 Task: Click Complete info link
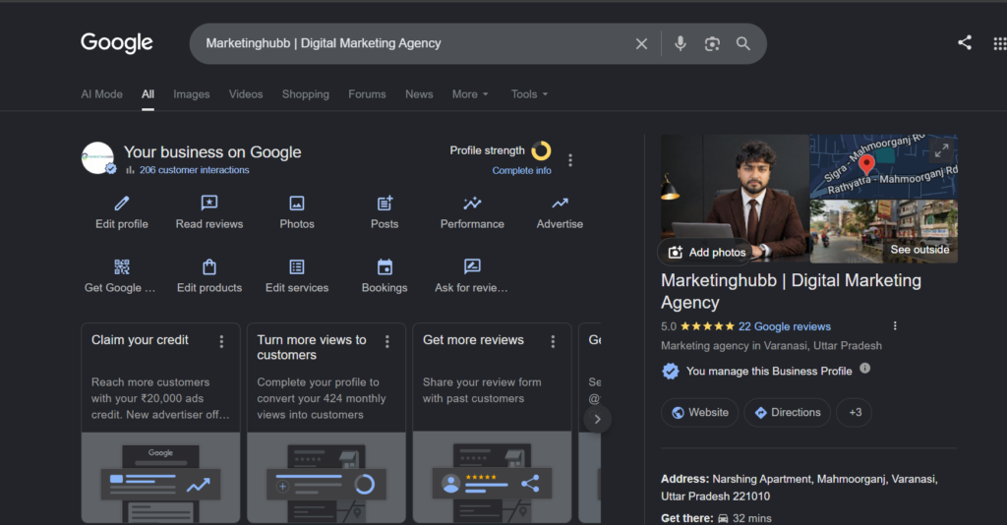click(x=521, y=171)
